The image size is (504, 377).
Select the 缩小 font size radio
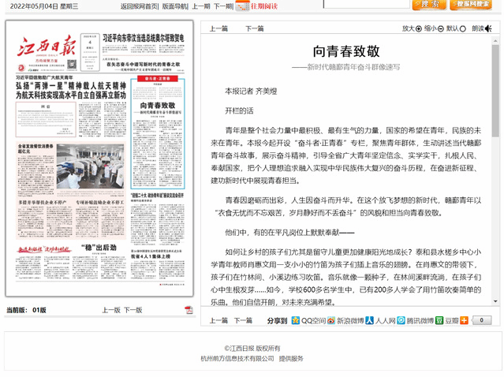click(x=441, y=28)
